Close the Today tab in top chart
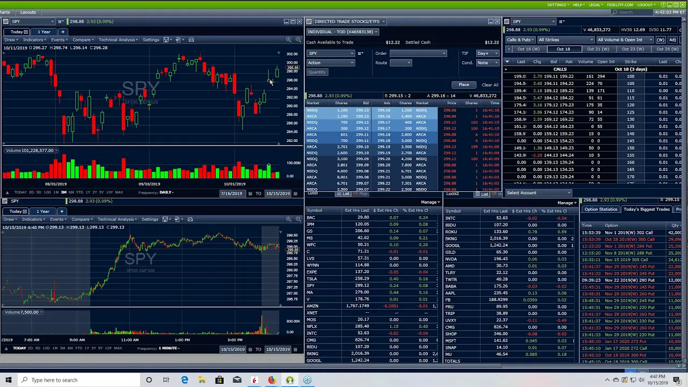This screenshot has height=387, width=688. pyautogui.click(x=25, y=32)
